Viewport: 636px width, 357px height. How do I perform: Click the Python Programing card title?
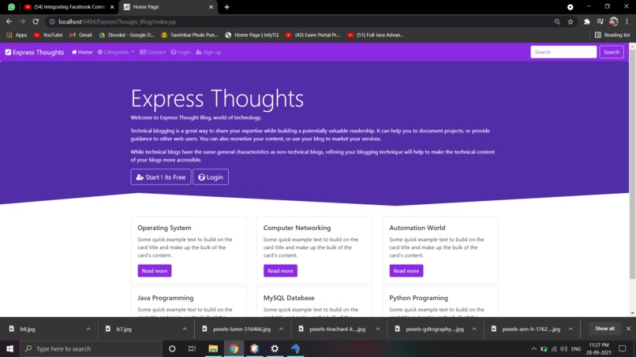coord(418,298)
